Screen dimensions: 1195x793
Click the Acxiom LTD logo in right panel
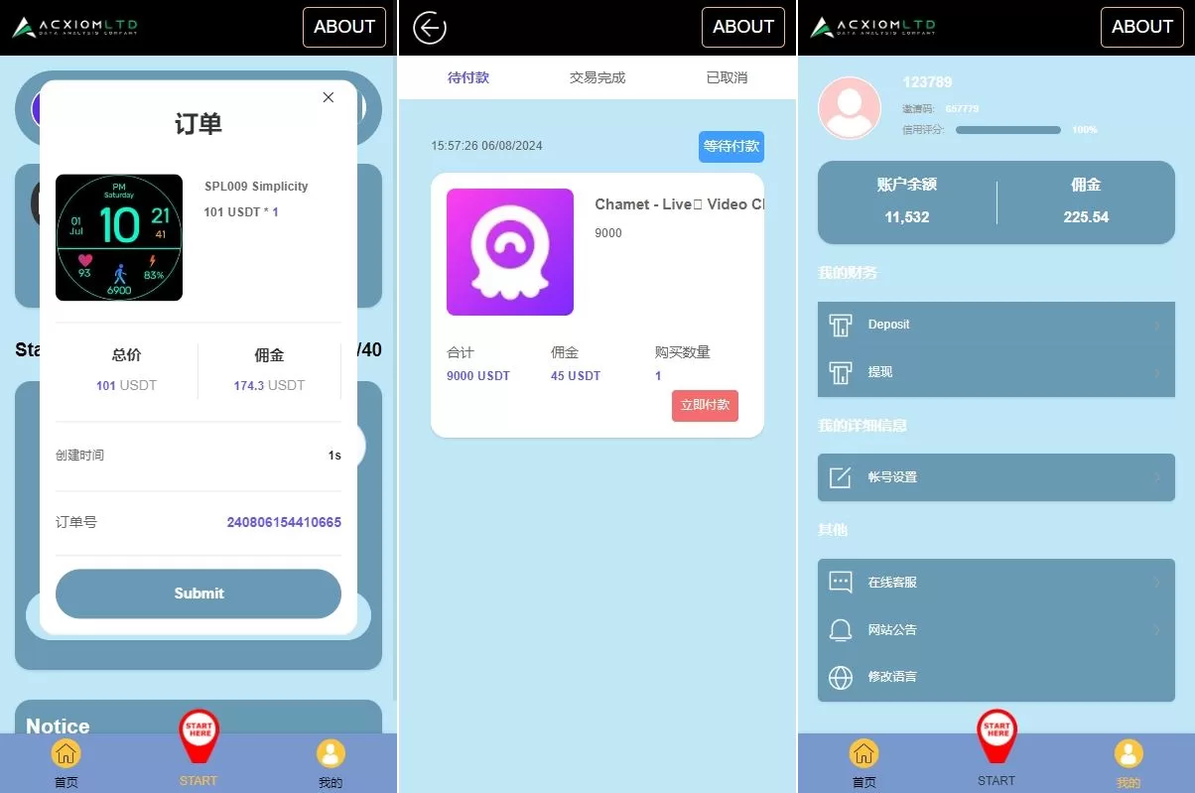click(x=872, y=27)
